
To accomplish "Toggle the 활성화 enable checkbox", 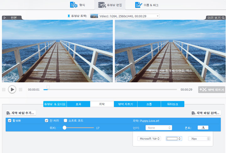I will [x=9, y=121].
